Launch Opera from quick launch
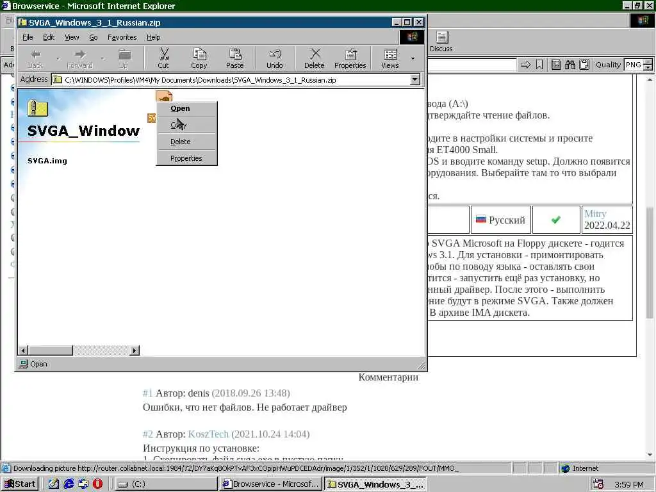The width and height of the screenshot is (656, 492). tap(97, 484)
